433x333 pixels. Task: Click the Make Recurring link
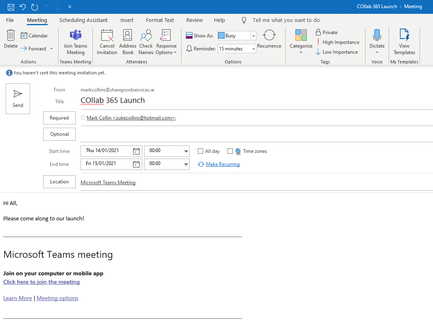click(223, 164)
